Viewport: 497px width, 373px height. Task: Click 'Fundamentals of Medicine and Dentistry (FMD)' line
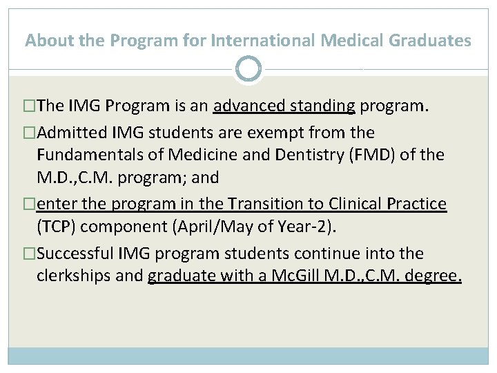(x=240, y=155)
